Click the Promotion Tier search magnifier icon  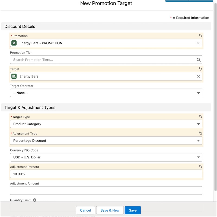(199, 60)
